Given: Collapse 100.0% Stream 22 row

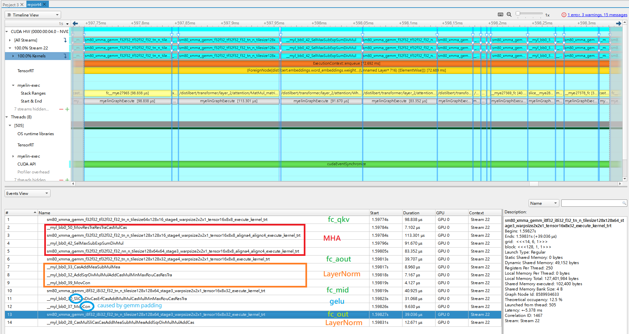Looking at the screenshot, I should click(x=10, y=48).
